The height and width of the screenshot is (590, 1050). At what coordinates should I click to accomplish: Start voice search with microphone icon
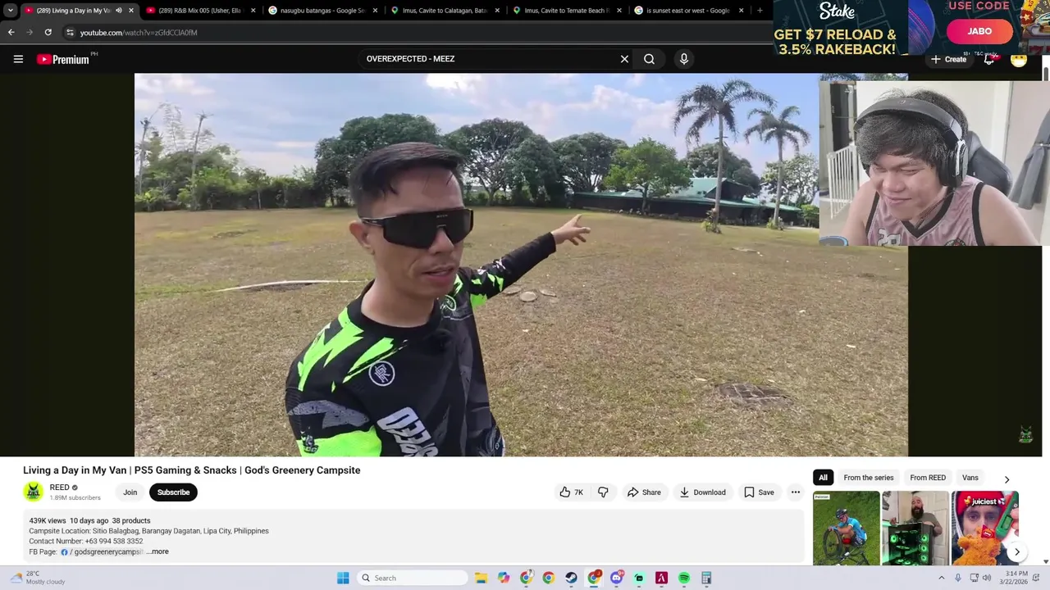pyautogui.click(x=683, y=59)
